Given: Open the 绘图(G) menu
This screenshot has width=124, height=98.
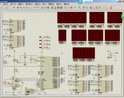Looking at the screenshot, I should [x=21, y=4].
